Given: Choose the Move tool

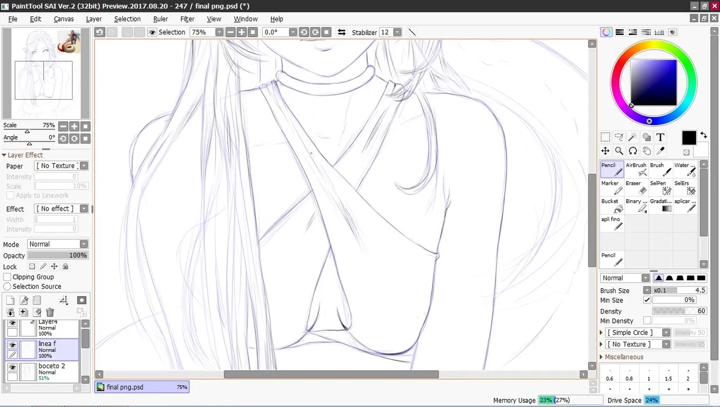Looking at the screenshot, I should coord(605,151).
